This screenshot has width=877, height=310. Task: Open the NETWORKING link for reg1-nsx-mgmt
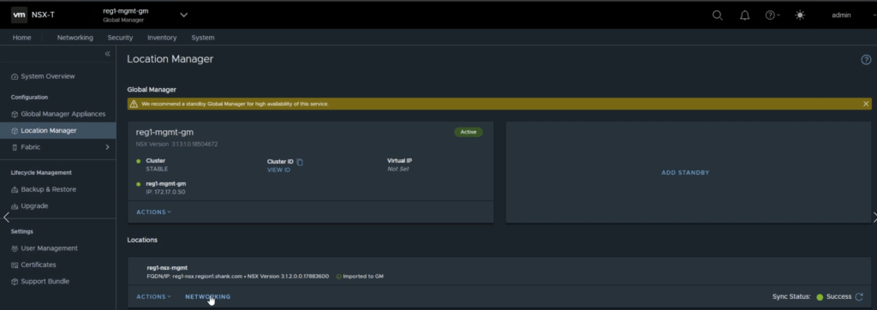pyautogui.click(x=207, y=296)
